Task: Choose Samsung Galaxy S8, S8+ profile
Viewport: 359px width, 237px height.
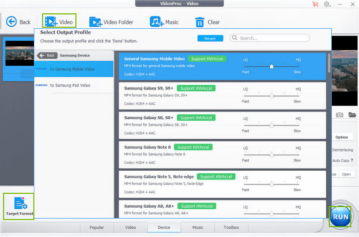Action: (x=222, y=125)
